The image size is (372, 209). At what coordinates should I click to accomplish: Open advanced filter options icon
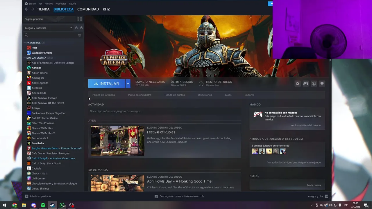[x=79, y=35]
